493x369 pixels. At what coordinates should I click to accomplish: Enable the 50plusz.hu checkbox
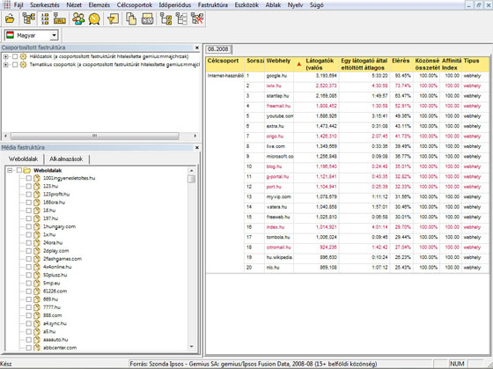28,275
